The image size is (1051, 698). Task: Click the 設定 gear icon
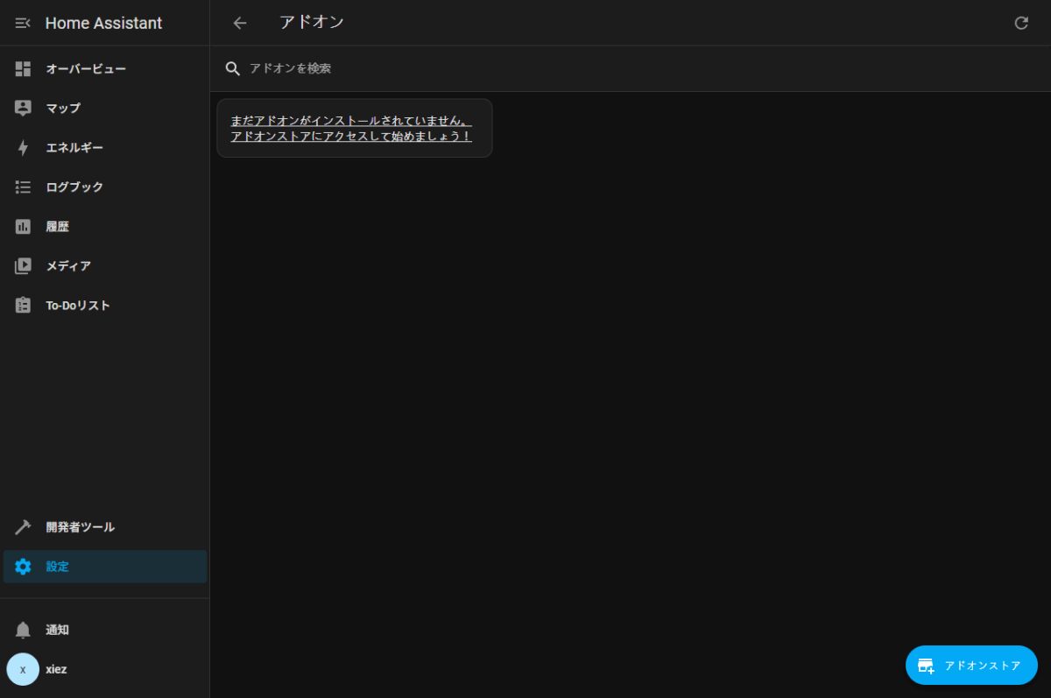coord(24,567)
